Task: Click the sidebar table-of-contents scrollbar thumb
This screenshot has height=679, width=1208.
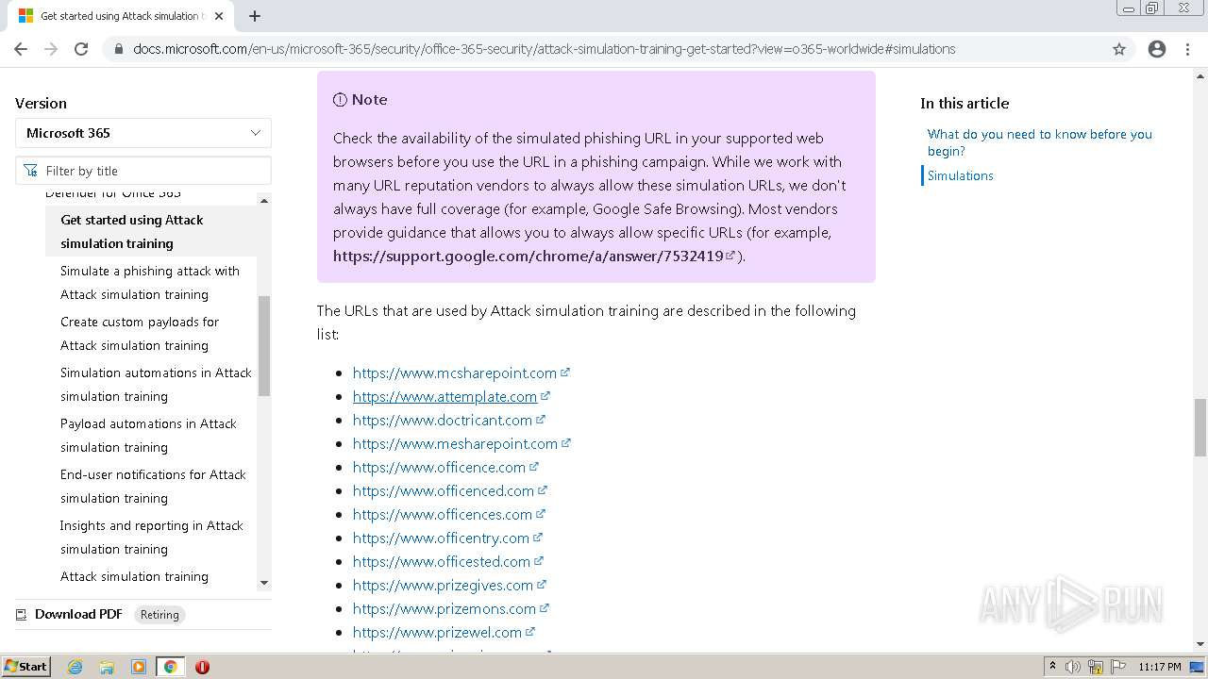Action: click(x=263, y=346)
